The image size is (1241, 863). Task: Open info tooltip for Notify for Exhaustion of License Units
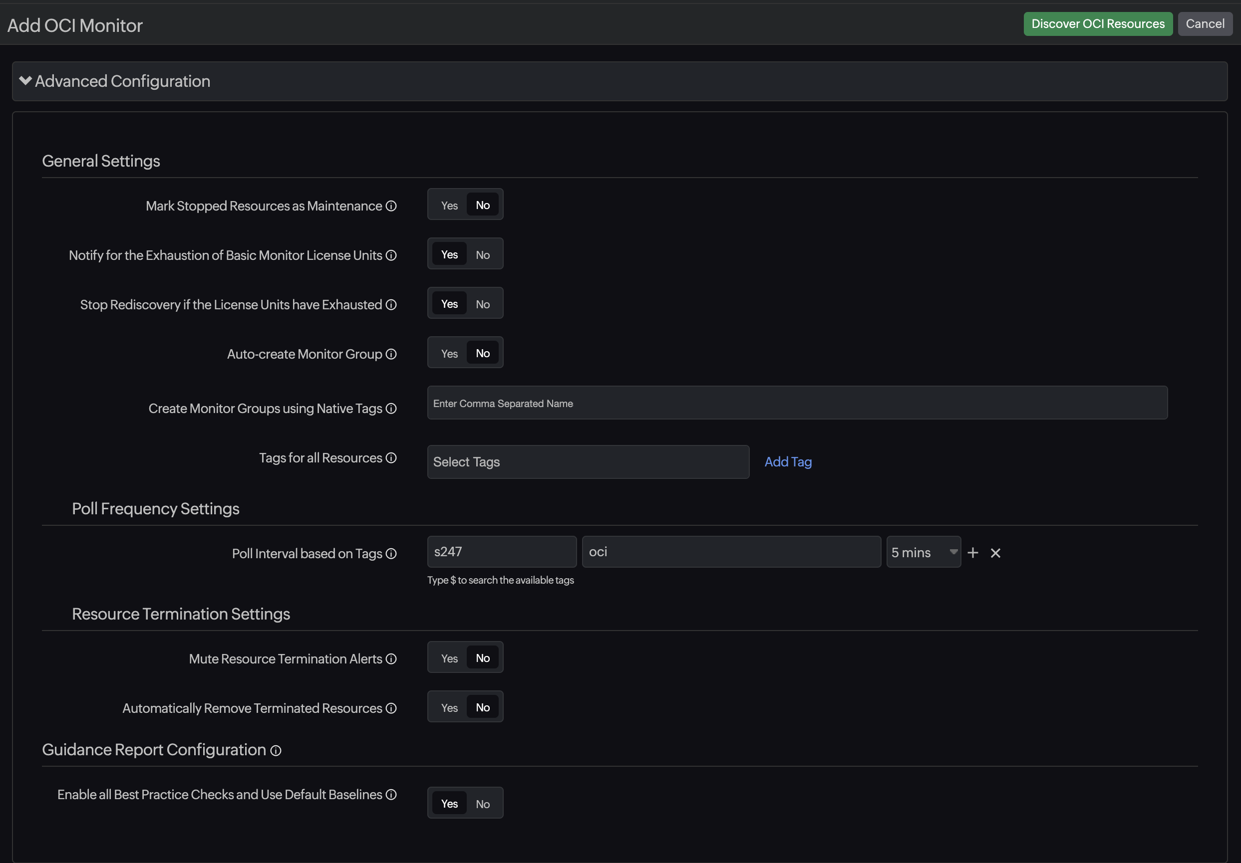click(x=391, y=256)
